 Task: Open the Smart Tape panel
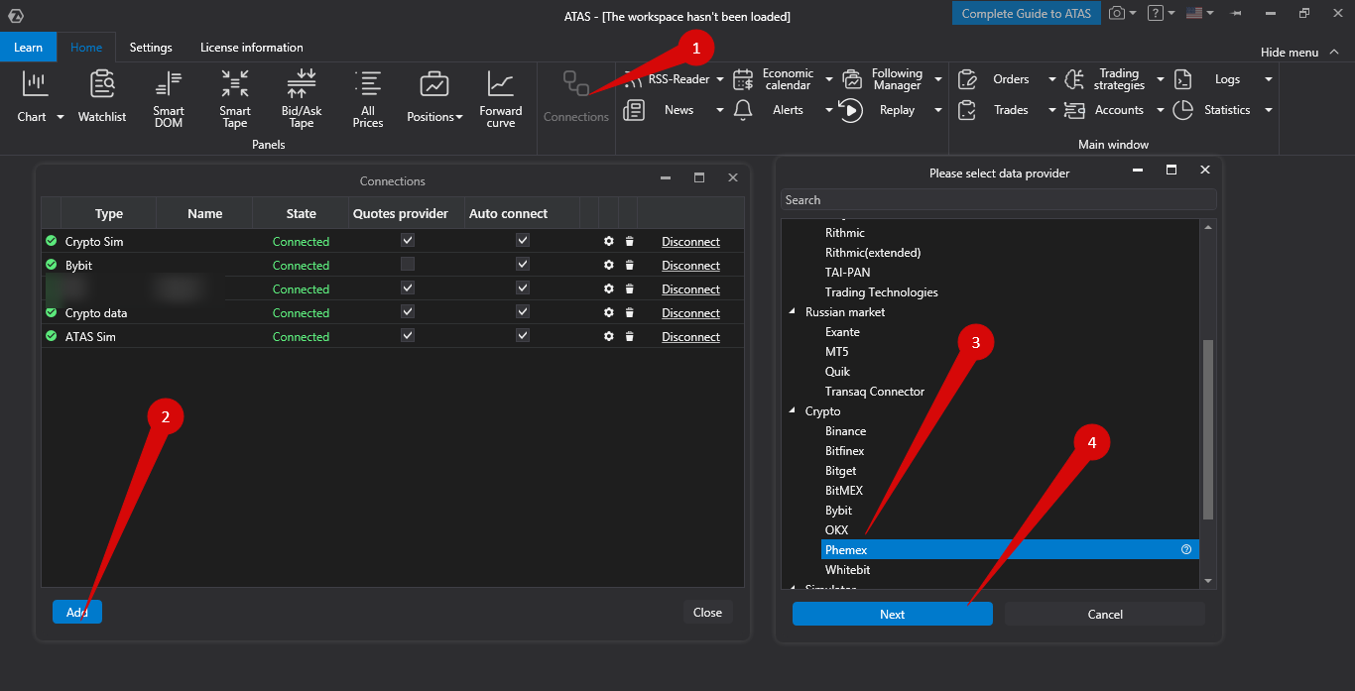(x=235, y=99)
